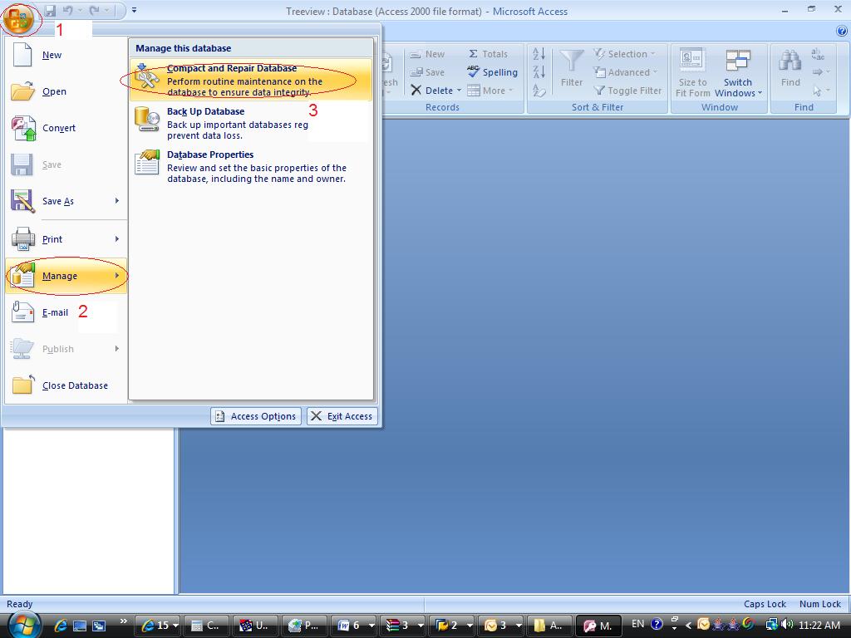Click EN language indicator in taskbar
Image resolution: width=851 pixels, height=638 pixels.
tap(637, 624)
